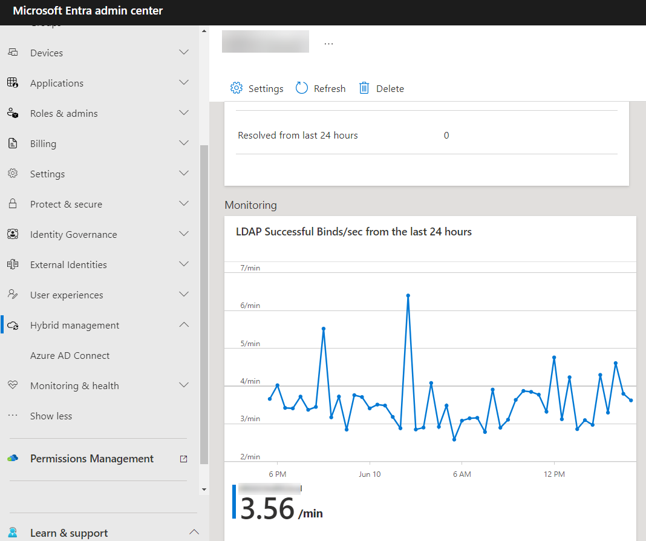646x541 pixels.
Task: Expand the Monitoring & health chevron
Action: coord(184,385)
